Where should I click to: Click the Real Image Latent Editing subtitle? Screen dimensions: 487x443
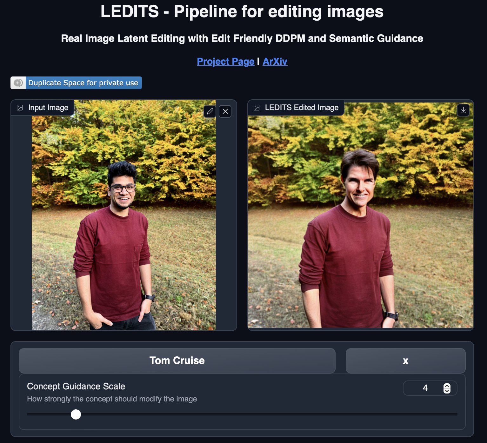coord(242,38)
